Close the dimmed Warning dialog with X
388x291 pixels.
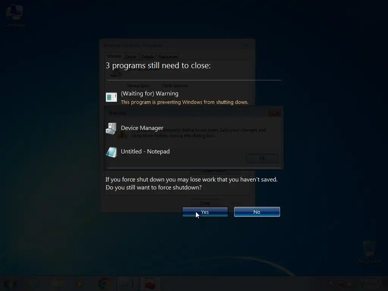274,113
